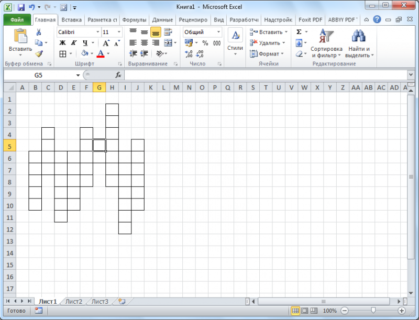Image resolution: width=419 pixels, height=320 pixels.
Task: Switch to the Формулы ribbon tab
Action: point(134,20)
